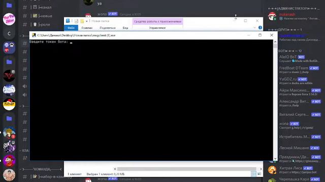
Task: Expand the server folder above the pink server
Action: pos(9,5)
